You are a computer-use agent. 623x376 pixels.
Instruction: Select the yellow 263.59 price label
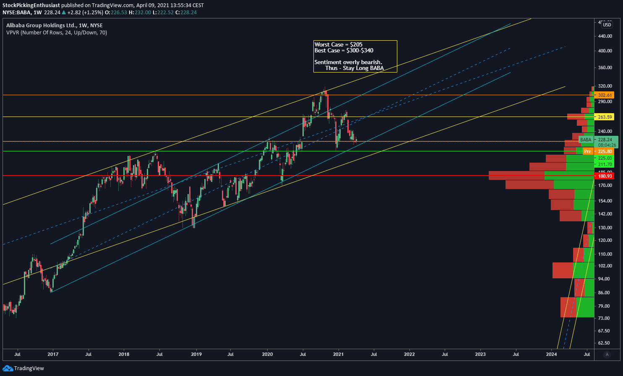[x=605, y=117]
